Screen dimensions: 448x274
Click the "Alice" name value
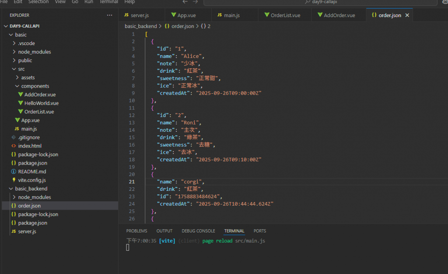click(191, 56)
